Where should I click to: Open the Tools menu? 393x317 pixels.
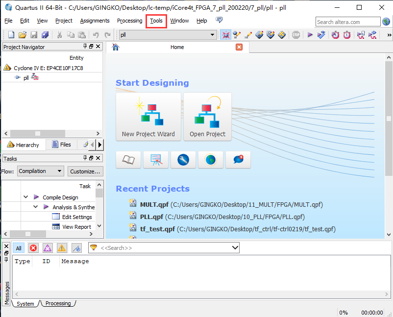156,21
